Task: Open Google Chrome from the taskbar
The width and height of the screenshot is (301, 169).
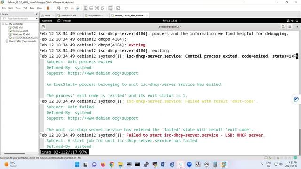Action: click(x=112, y=164)
